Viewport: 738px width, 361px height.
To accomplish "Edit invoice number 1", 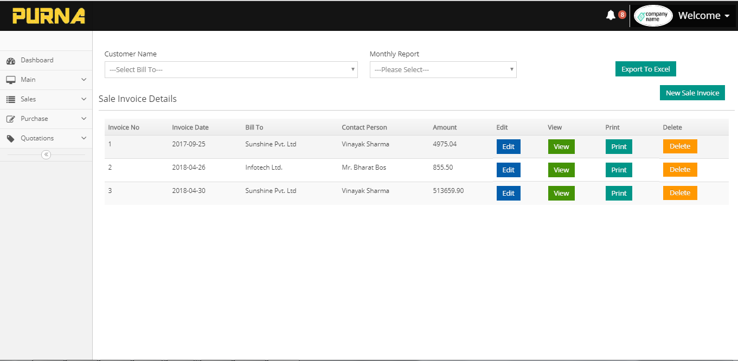I will [x=508, y=147].
